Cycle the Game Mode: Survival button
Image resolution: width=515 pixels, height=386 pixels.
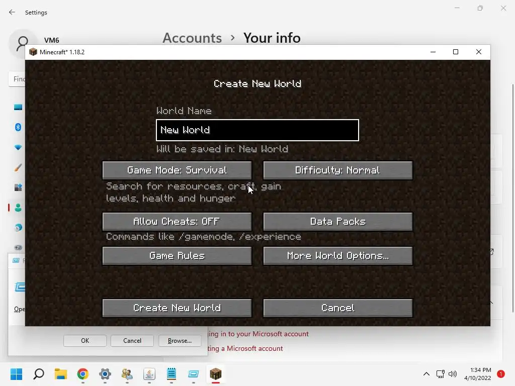tap(177, 170)
